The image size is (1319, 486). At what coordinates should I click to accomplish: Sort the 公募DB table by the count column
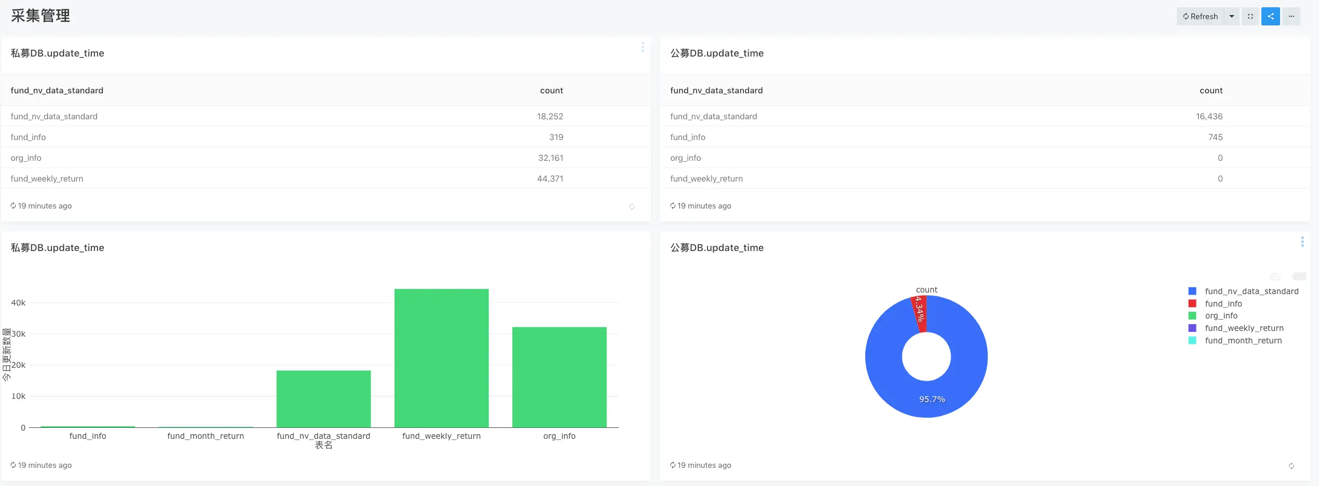(1211, 90)
